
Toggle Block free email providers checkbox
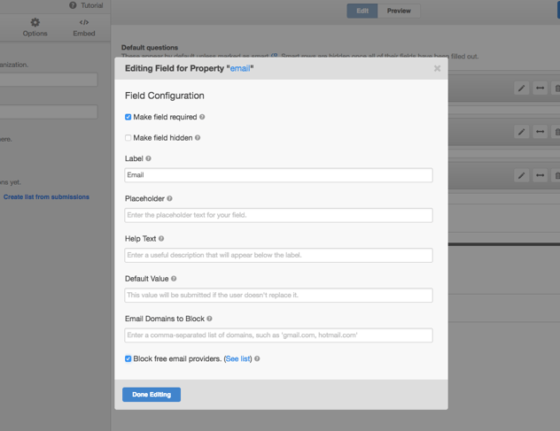[128, 359]
